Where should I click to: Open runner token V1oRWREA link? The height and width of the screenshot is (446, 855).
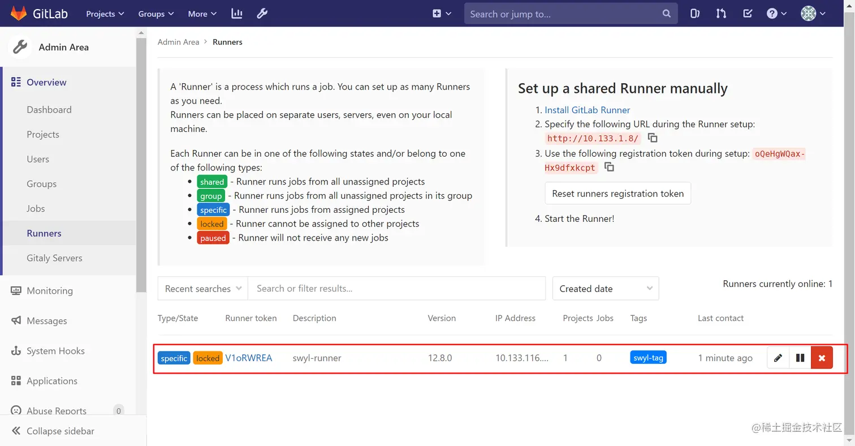[x=249, y=358]
